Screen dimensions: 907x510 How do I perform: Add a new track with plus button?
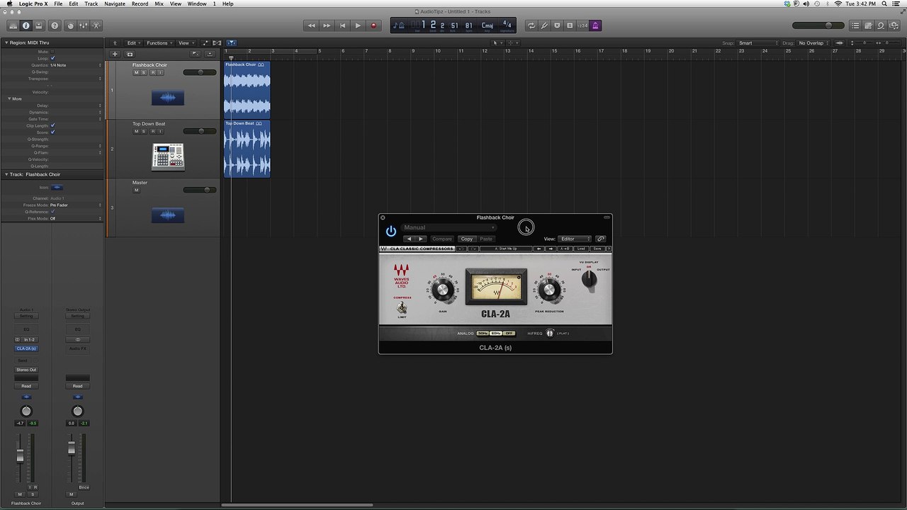point(115,54)
